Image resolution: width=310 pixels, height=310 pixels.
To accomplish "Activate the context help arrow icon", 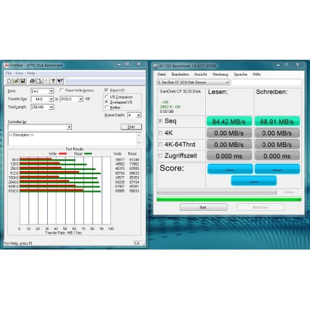I will (x=60, y=81).
